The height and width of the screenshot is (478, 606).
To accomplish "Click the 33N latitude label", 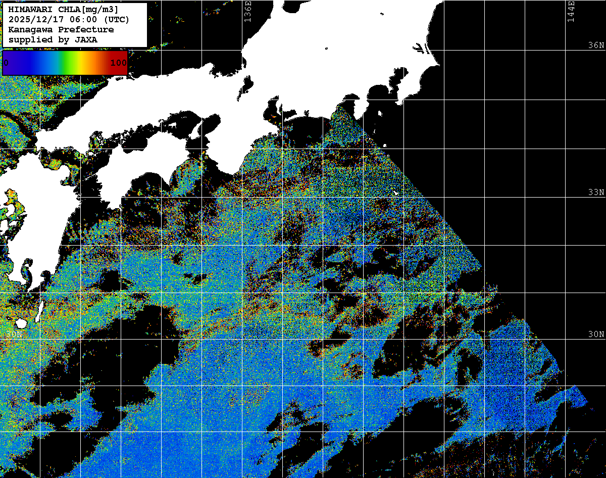I will coord(596,193).
